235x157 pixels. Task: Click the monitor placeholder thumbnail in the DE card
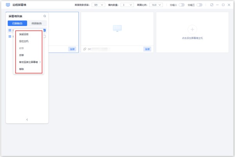click(x=117, y=28)
